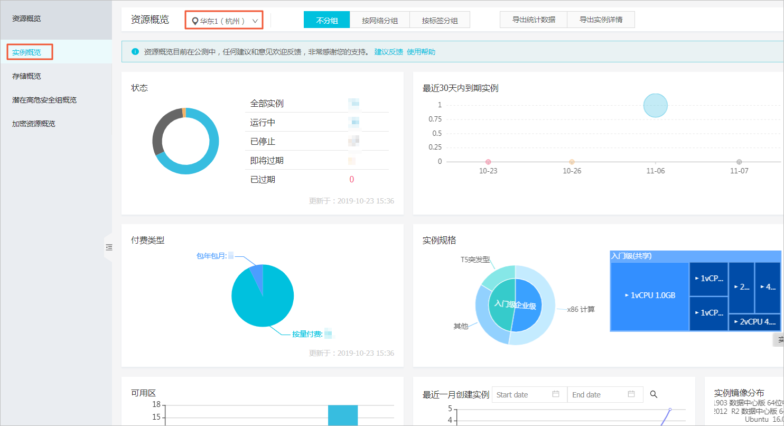This screenshot has width=784, height=426.
Task: Click 导出实例详情 button
Action: [601, 20]
